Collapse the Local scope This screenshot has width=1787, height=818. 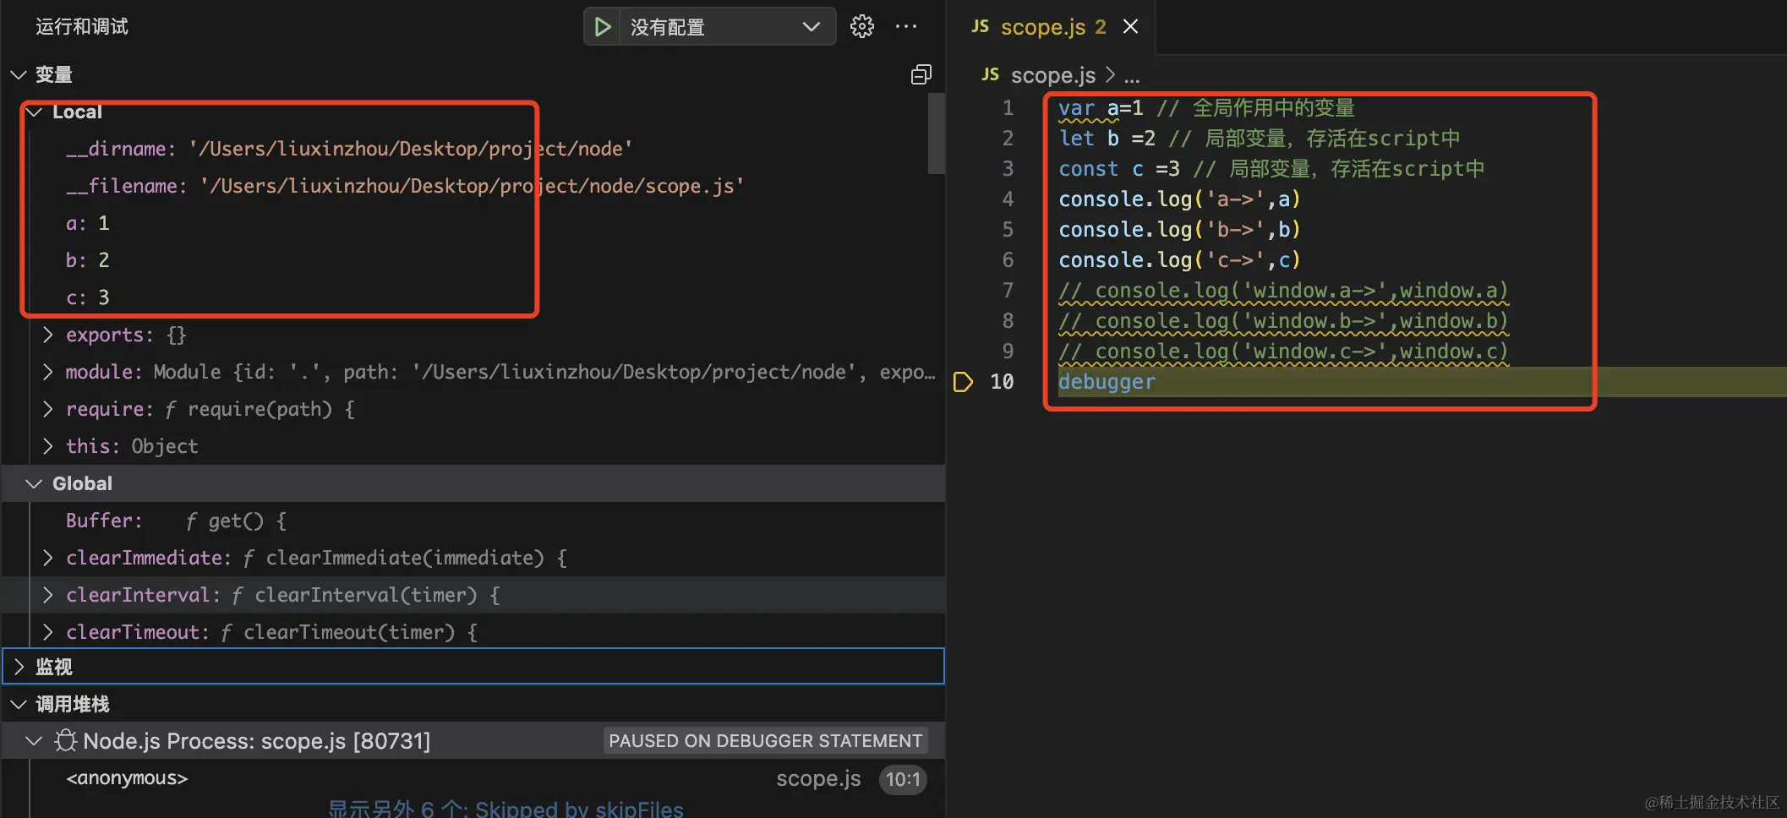[x=34, y=112]
